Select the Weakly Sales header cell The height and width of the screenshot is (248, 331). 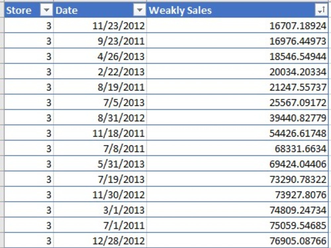[x=237, y=10]
